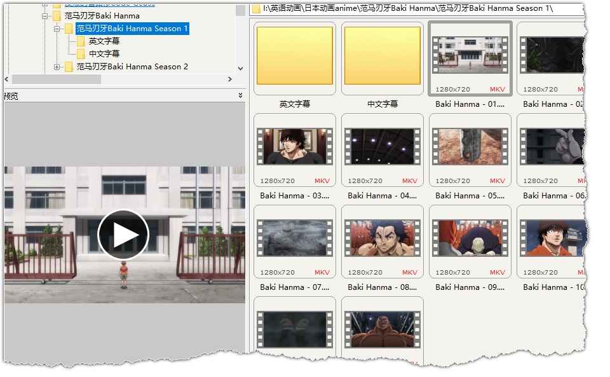This screenshot has width=610, height=377.
Task: Select the Baki Hanma - 04 video thumbnail
Action: tap(382, 146)
